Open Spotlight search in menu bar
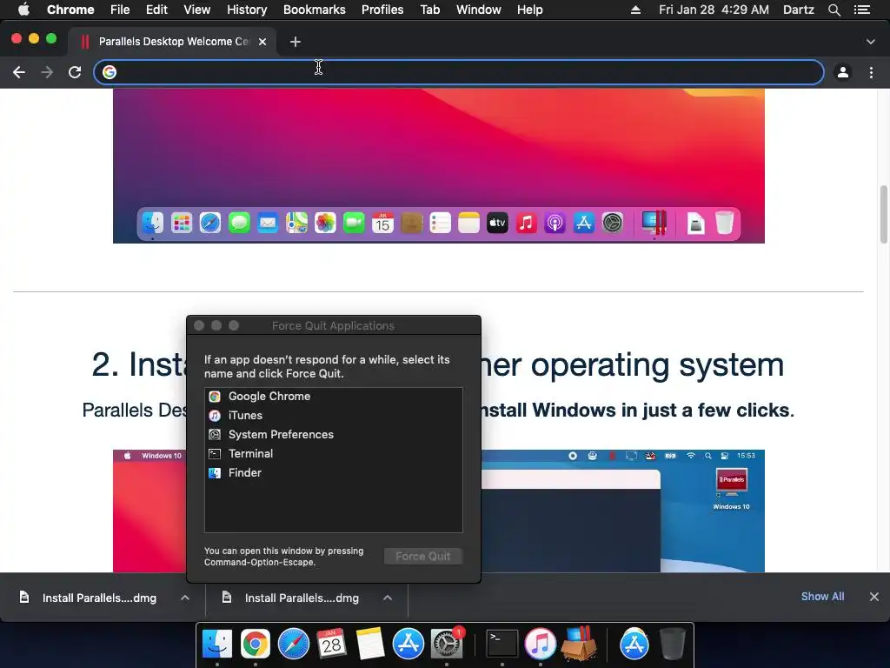890x668 pixels. [834, 10]
